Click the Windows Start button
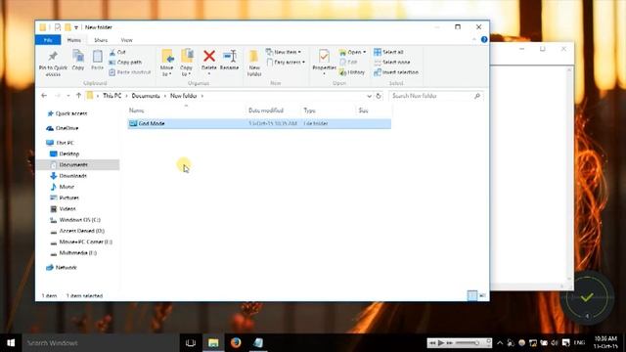This screenshot has height=352, width=626. click(x=11, y=343)
